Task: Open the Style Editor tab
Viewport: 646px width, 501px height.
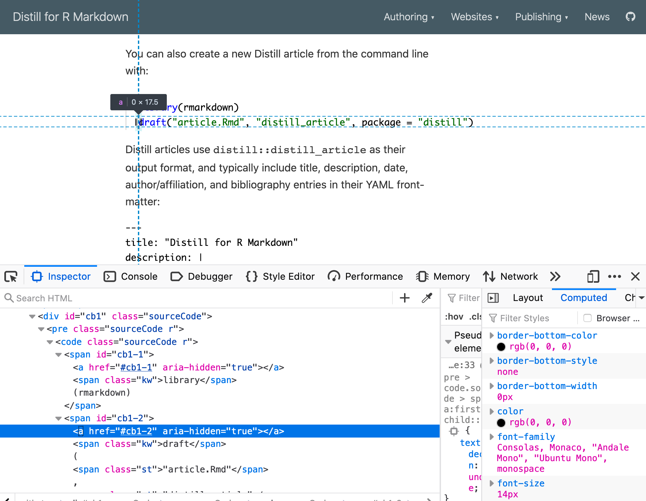Action: [x=280, y=276]
